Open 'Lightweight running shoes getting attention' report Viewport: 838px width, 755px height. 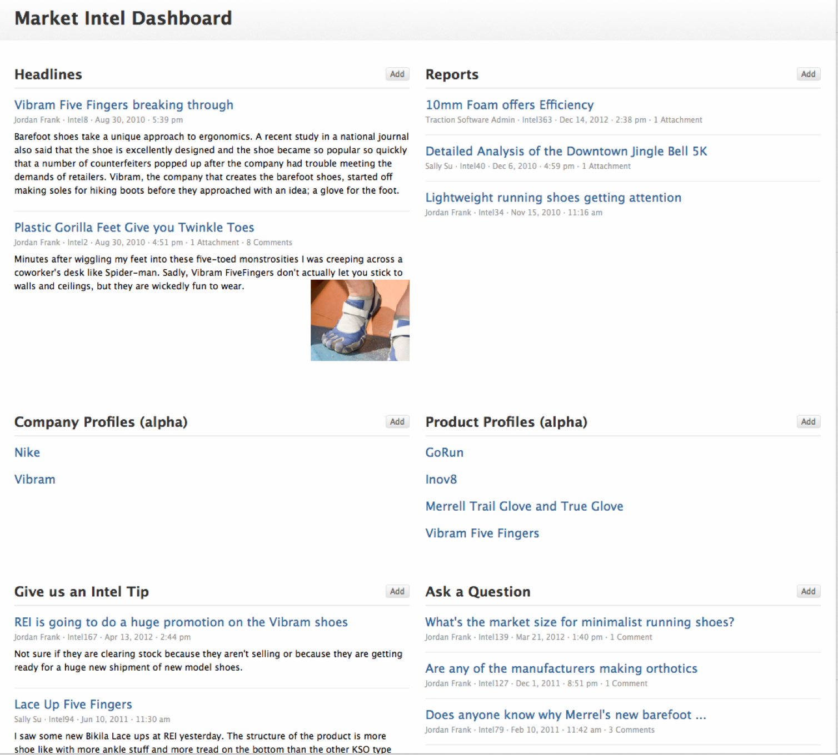click(x=553, y=198)
